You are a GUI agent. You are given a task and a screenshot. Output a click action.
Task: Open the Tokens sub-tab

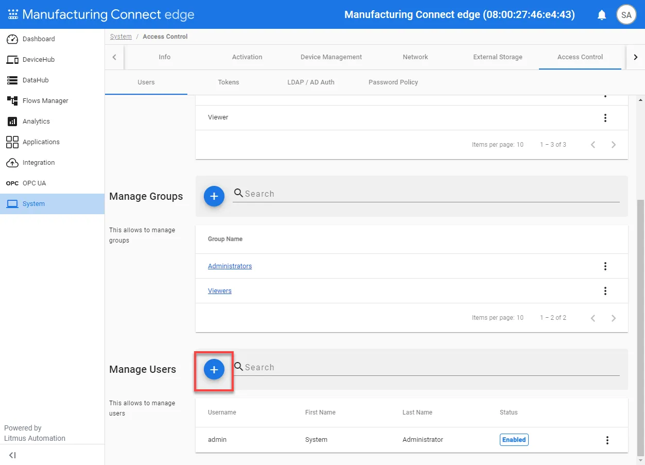[229, 82]
